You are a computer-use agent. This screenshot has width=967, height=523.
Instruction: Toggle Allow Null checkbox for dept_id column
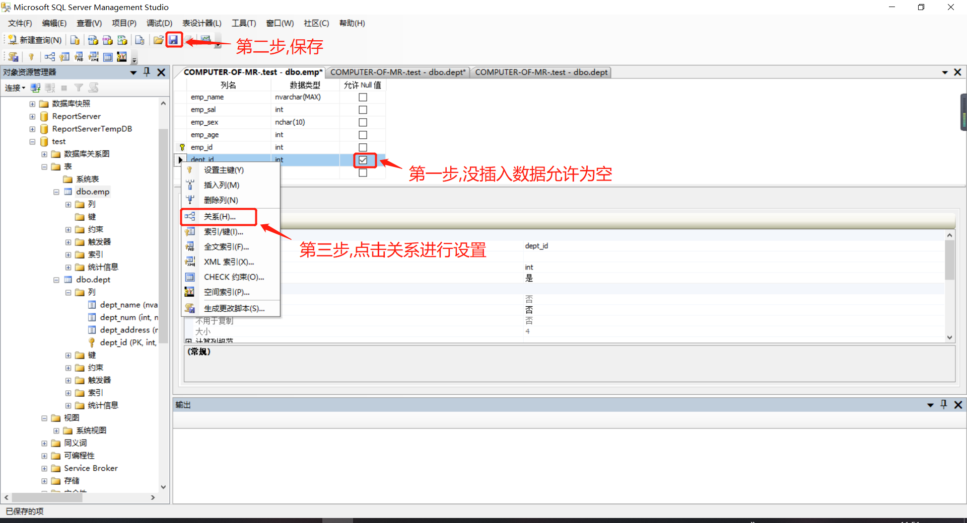coord(364,160)
